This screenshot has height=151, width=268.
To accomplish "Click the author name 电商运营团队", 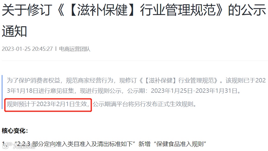I will 75,49.
